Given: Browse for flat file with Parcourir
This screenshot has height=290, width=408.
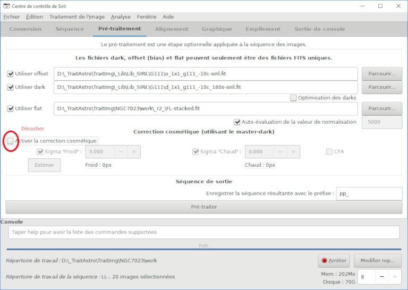Looking at the screenshot, I should [382, 109].
